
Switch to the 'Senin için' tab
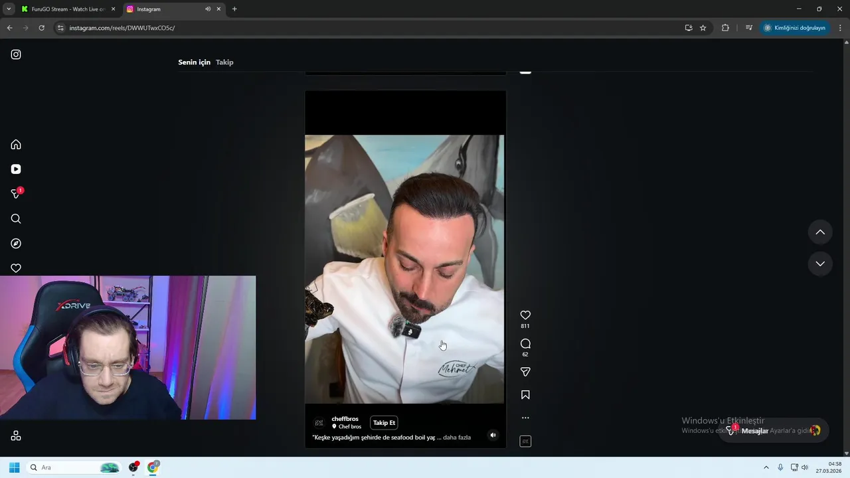(x=194, y=62)
